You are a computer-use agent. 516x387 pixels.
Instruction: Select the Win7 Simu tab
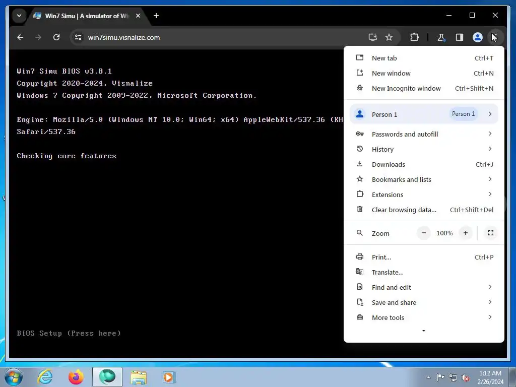click(x=87, y=16)
